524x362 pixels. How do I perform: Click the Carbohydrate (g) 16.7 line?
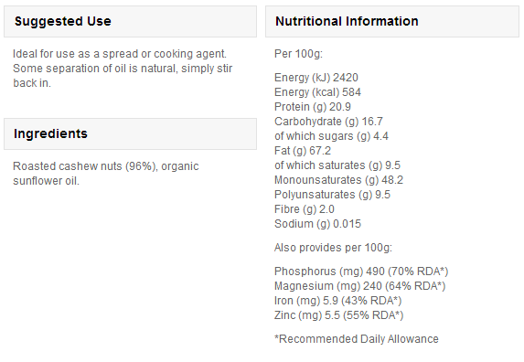click(328, 122)
